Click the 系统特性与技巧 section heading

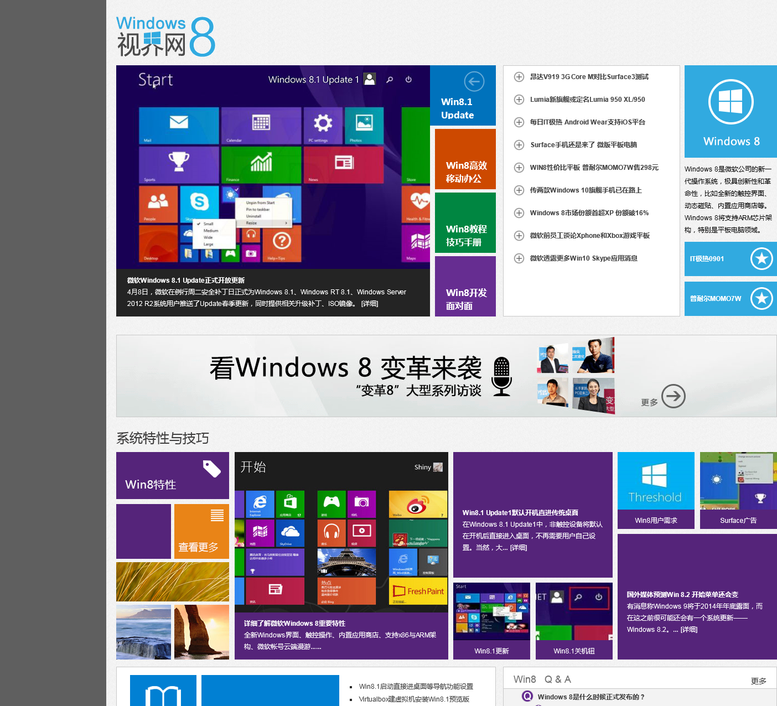163,438
